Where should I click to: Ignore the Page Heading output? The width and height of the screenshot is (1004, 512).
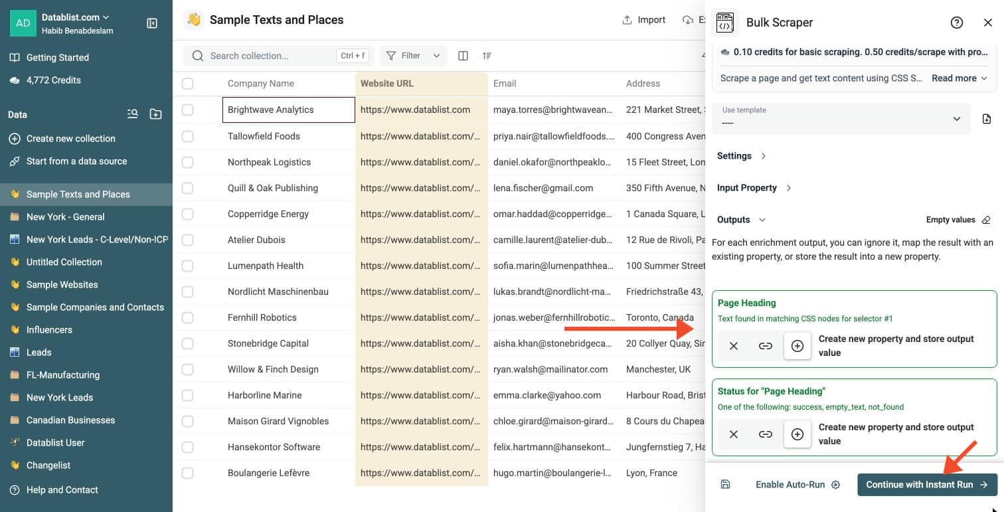(734, 346)
